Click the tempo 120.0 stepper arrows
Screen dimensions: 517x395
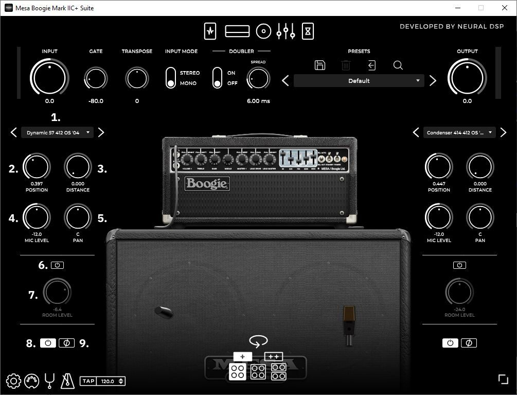[121, 381]
